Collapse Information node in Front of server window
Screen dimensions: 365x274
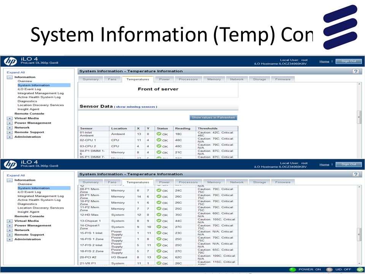coord(10,77)
